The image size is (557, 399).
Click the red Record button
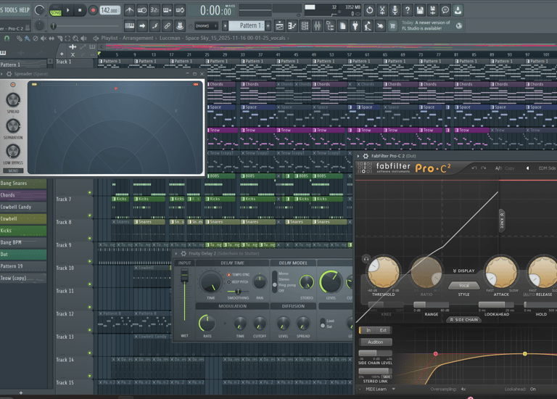(x=93, y=10)
